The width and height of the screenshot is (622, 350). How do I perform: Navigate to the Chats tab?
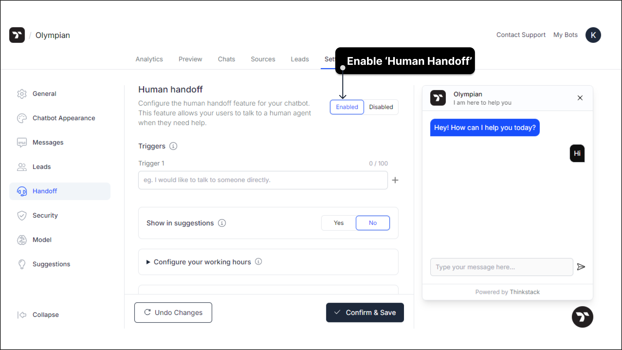tap(226, 59)
